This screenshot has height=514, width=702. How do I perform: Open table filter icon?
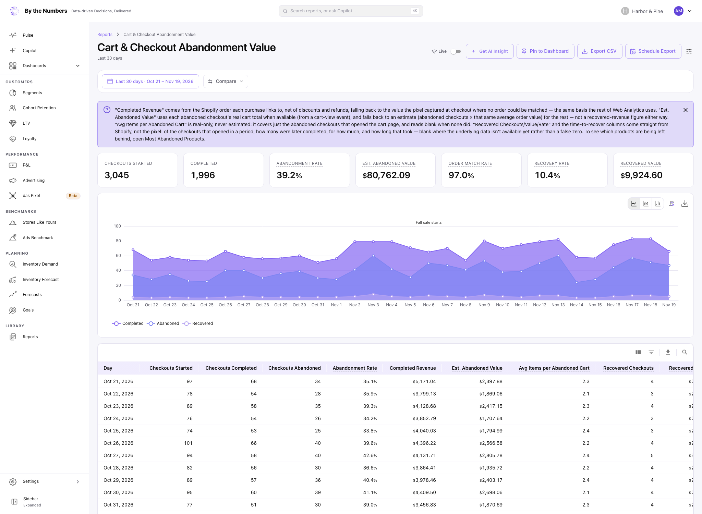(651, 352)
